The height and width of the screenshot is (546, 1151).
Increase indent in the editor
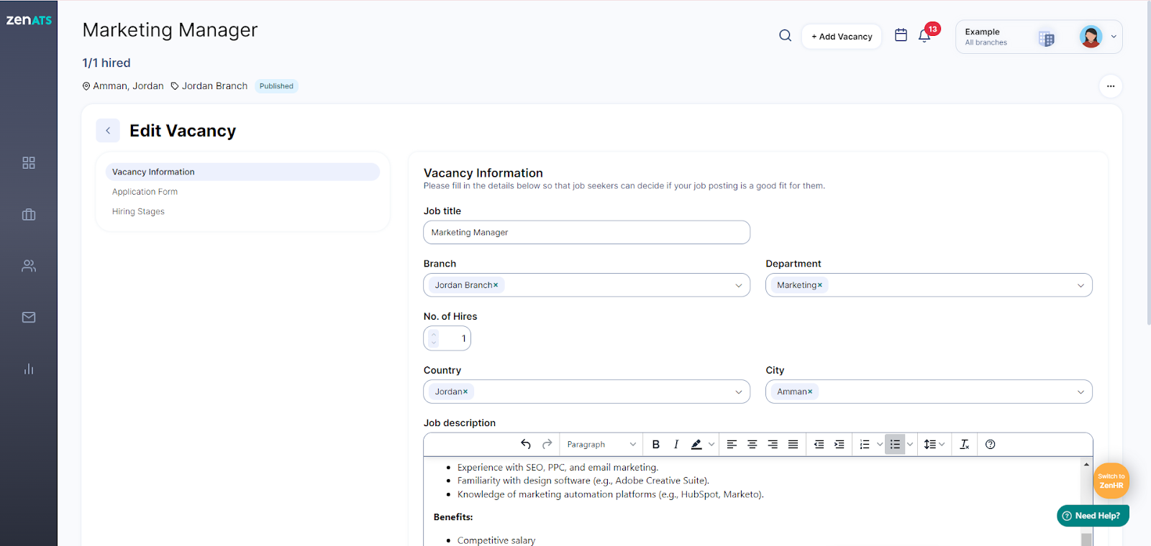[839, 444]
